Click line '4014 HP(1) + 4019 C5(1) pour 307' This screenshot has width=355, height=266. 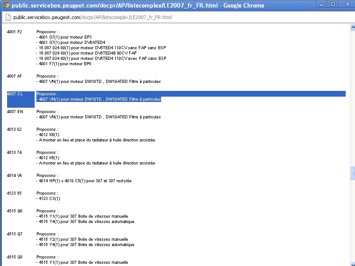click(84, 181)
